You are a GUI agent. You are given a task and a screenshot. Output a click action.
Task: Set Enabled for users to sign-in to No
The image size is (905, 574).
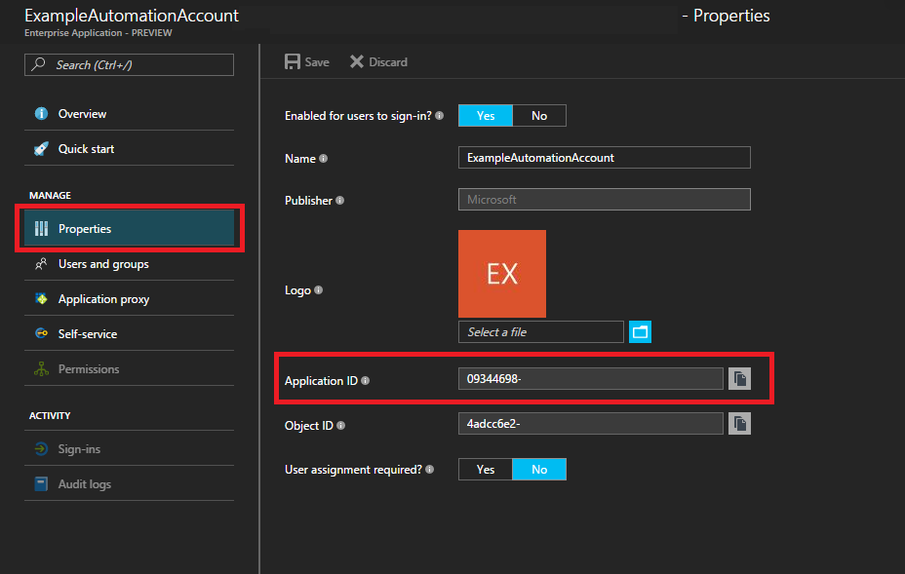539,115
